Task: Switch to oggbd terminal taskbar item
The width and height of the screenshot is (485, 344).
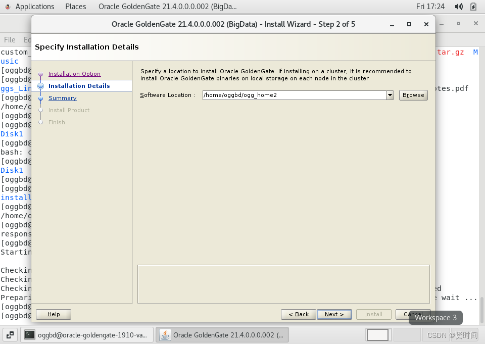Action: tap(87, 335)
